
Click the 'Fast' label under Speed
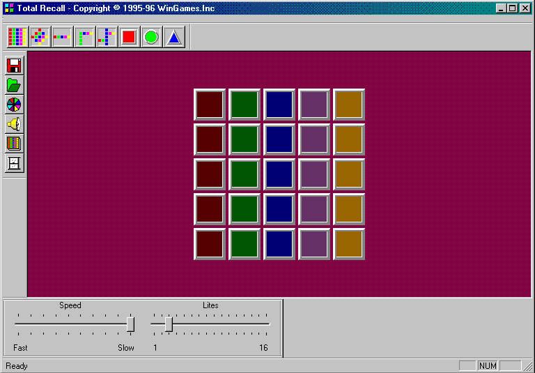pos(20,348)
